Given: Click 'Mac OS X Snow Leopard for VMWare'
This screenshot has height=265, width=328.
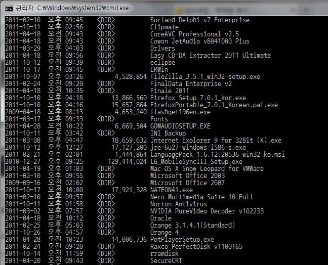Looking at the screenshot, I should 207,168.
